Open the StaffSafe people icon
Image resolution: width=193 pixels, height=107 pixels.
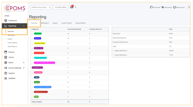point(6,78)
